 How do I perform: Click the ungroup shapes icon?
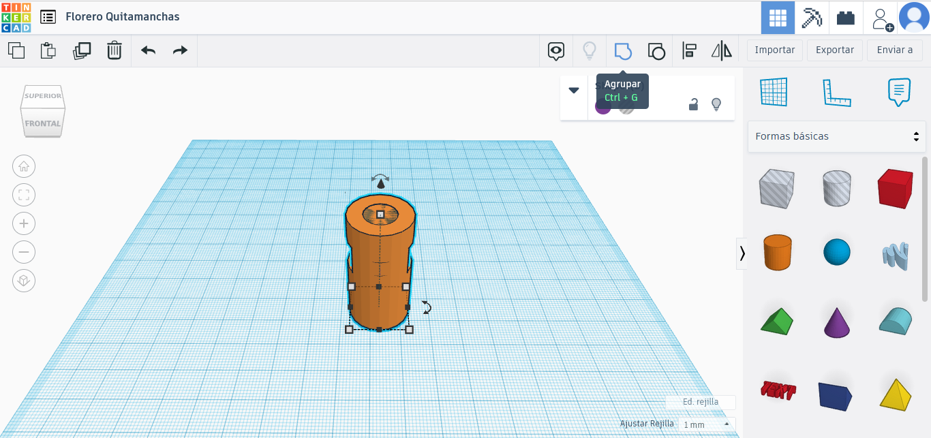coord(656,50)
